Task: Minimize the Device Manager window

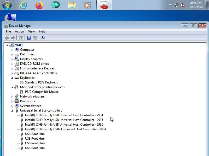Action: [185, 25]
